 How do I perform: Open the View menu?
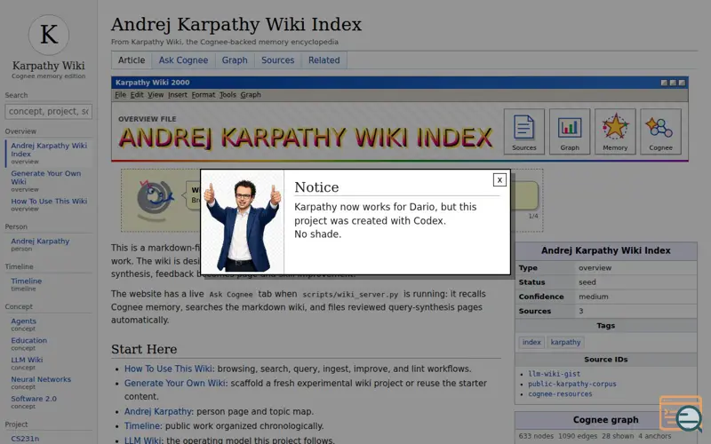(x=155, y=95)
